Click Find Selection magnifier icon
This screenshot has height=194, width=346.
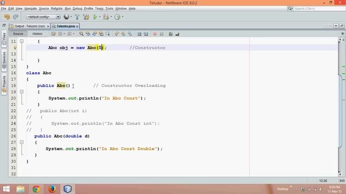81,34
